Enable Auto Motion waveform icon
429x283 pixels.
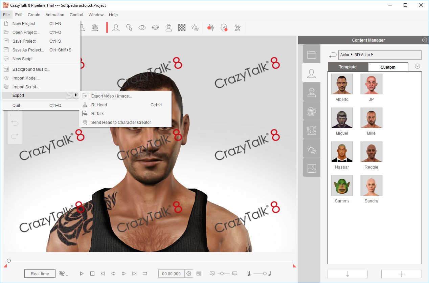tap(237, 28)
